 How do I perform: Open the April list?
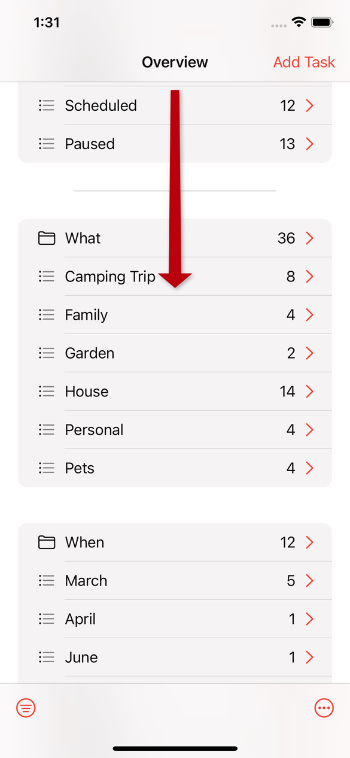pos(175,619)
